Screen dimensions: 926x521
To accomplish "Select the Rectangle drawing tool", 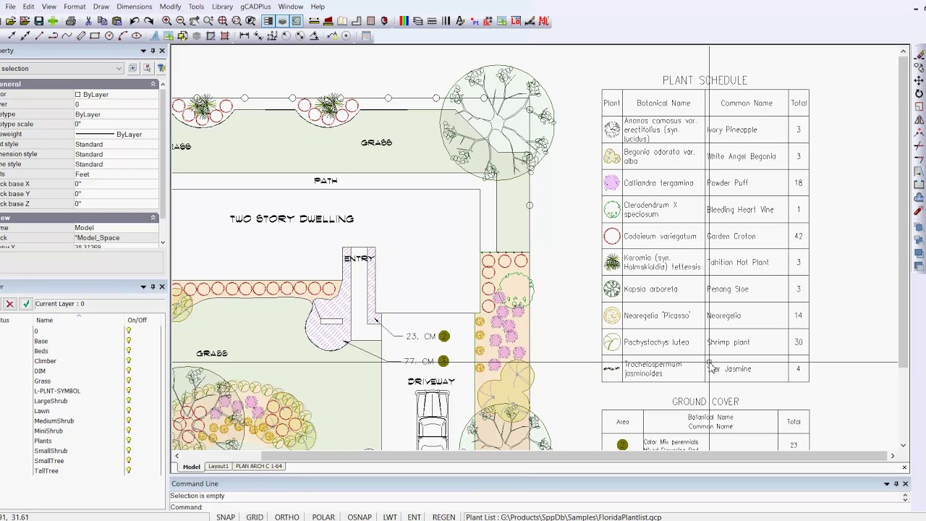I will coord(95,35).
